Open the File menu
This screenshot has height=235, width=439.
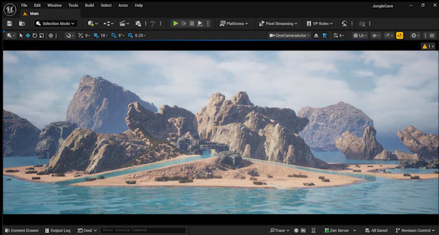(25, 5)
